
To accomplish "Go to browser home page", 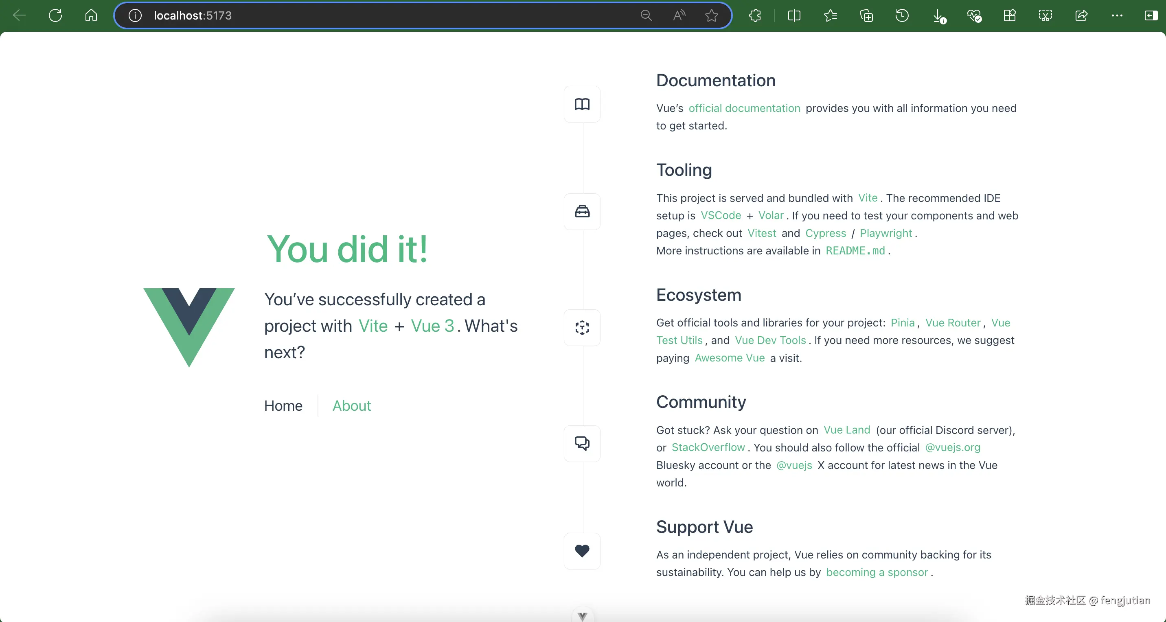I will coord(91,15).
